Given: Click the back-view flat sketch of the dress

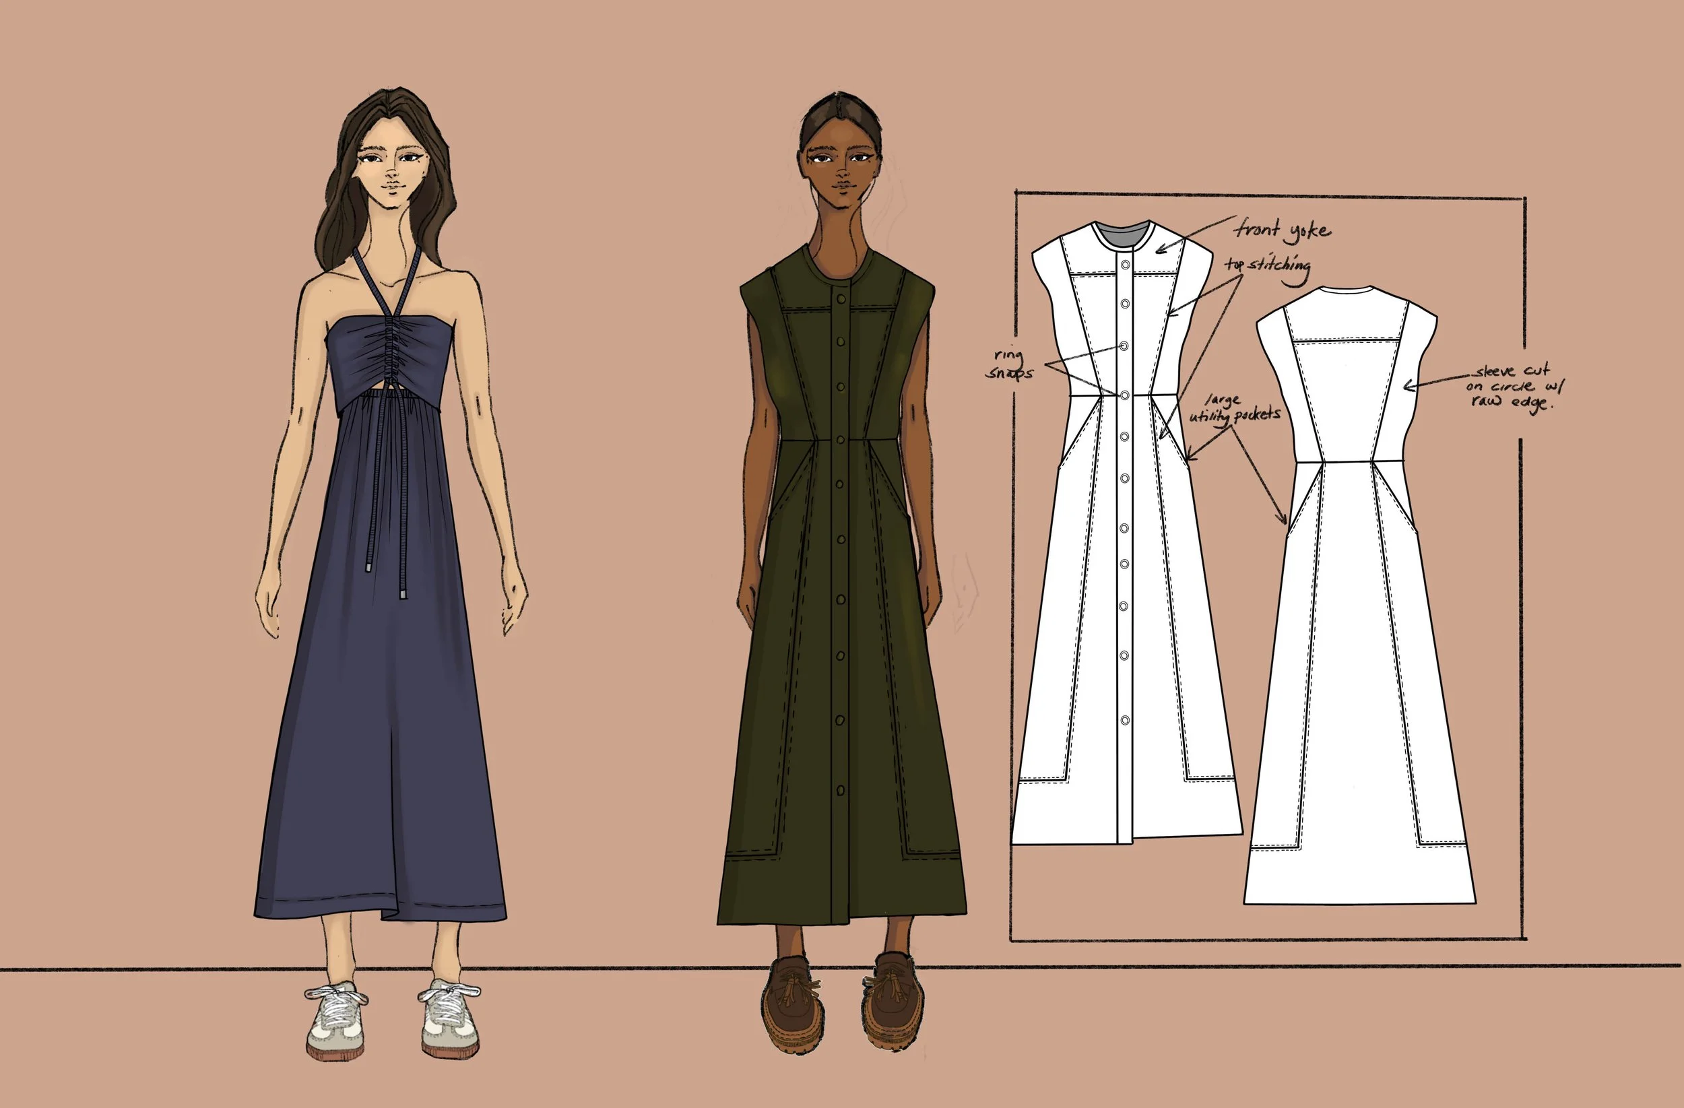Looking at the screenshot, I should coord(1360,594).
